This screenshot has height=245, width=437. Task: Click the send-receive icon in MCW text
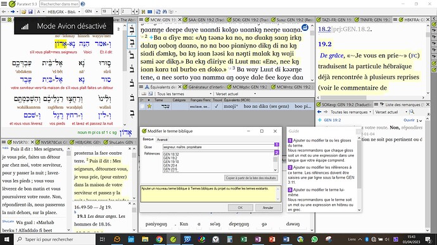[305, 28]
